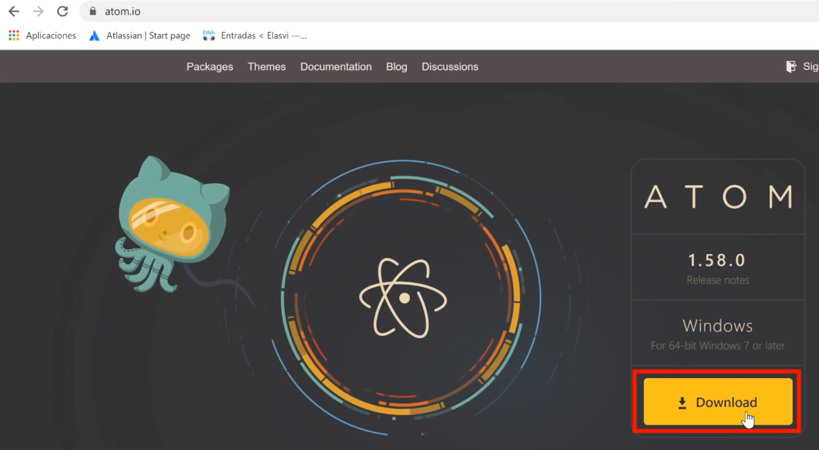Open the Themes menu item
Screen dimensions: 819x450
click(x=267, y=66)
